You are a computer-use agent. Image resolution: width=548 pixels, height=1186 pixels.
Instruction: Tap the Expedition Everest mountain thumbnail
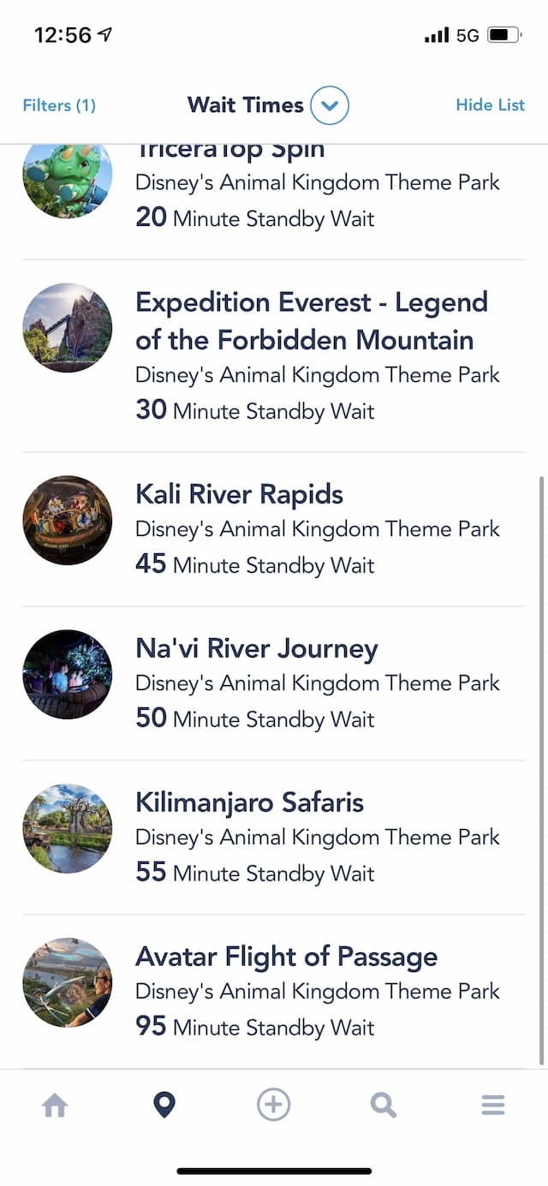click(67, 328)
